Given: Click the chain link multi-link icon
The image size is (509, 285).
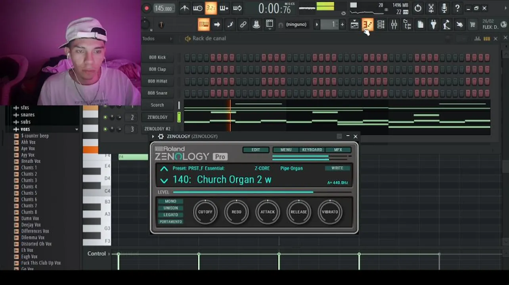Looking at the screenshot, I should 243,25.
